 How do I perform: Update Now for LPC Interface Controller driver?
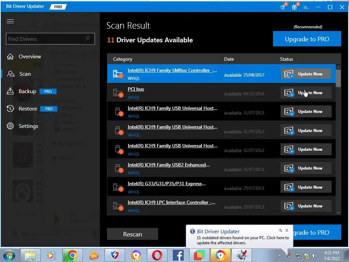click(306, 206)
